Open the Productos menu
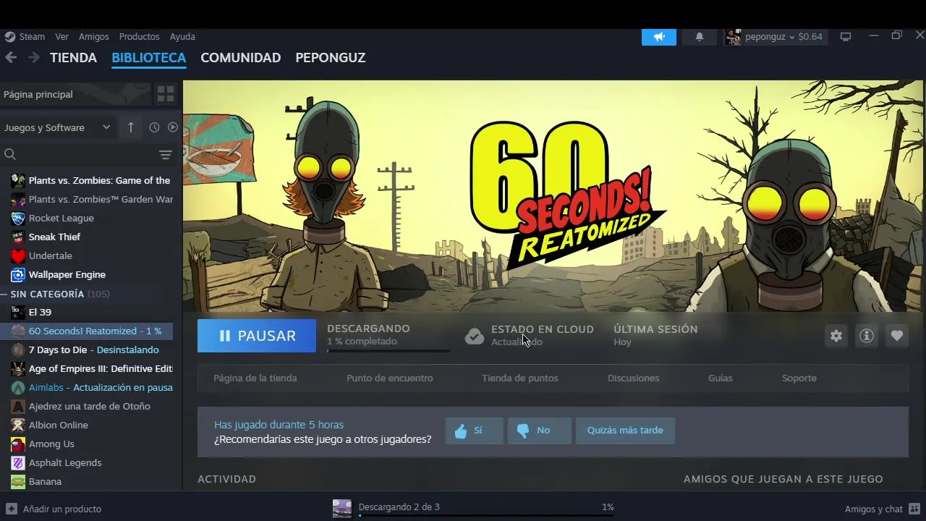Image resolution: width=926 pixels, height=521 pixels. pos(140,36)
